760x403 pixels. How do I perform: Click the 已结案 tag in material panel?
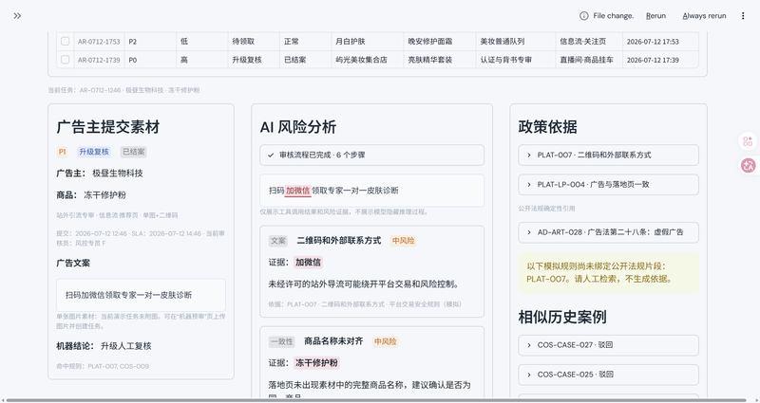tap(133, 152)
